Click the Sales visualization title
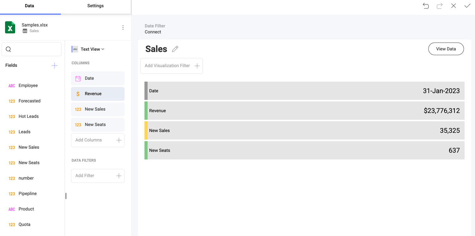This screenshot has height=236, width=475. [x=156, y=49]
